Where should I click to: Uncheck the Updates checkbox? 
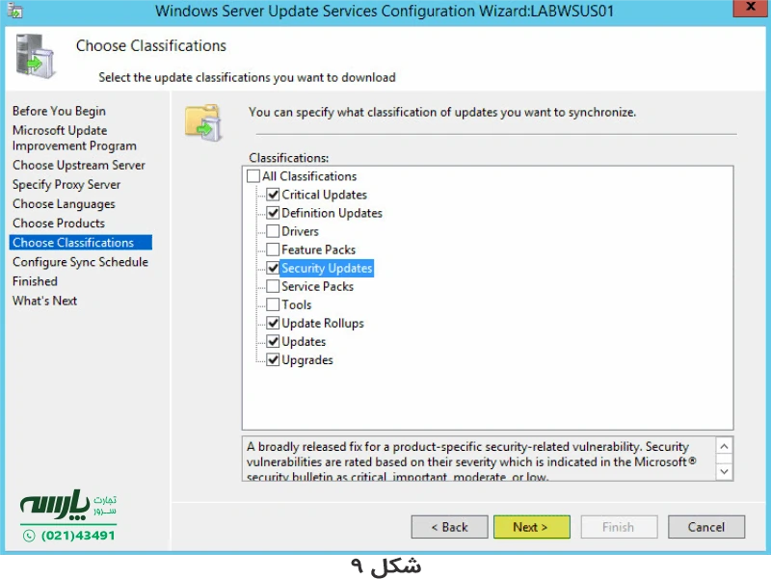[273, 341]
